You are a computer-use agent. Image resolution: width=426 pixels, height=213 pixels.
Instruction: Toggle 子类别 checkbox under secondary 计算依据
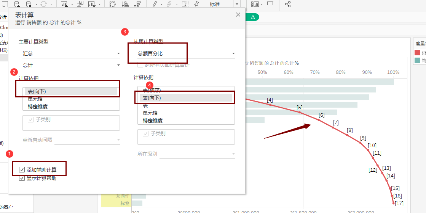pos(146,133)
